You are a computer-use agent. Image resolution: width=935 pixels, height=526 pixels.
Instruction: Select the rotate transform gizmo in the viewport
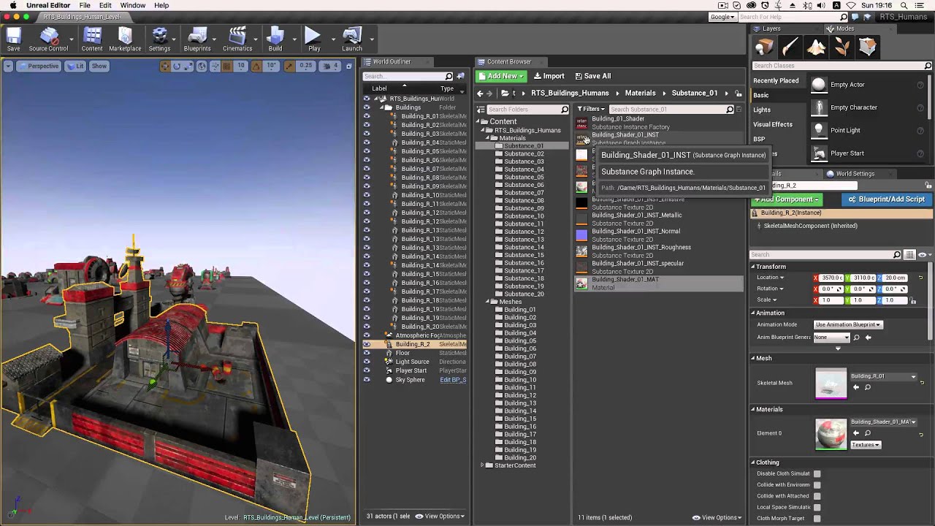[176, 66]
